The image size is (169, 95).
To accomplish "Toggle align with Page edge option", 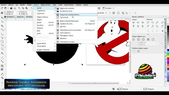I will point(138,39).
